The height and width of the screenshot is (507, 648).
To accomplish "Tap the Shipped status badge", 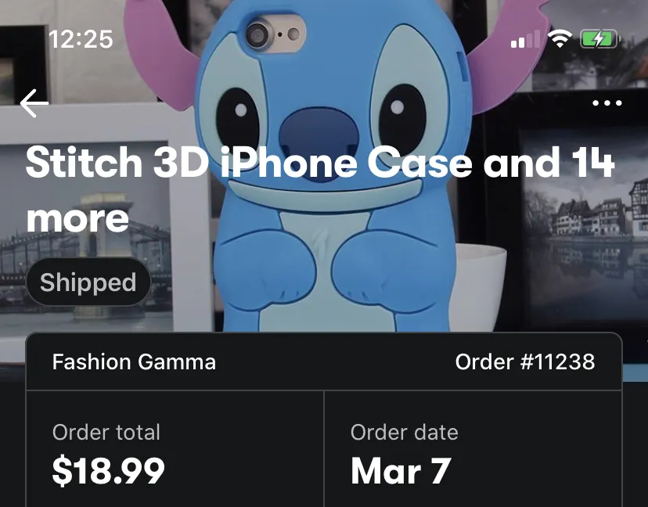I will pyautogui.click(x=88, y=282).
